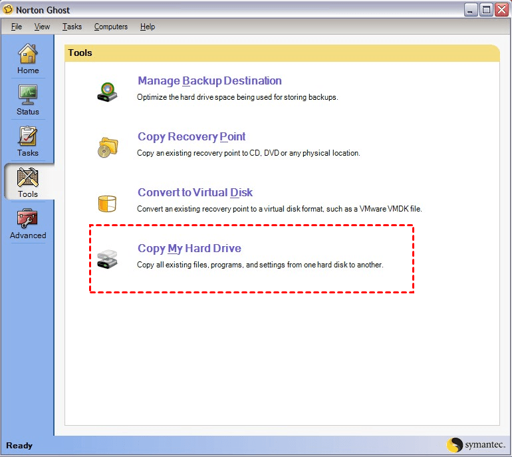Select the Tools hammer icon
512x457 pixels.
coord(28,178)
